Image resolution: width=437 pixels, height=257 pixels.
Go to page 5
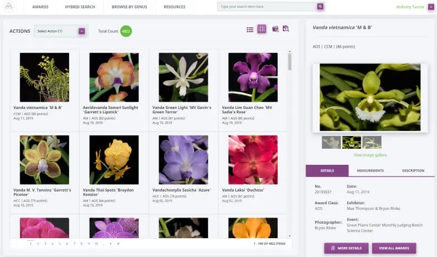coord(60,244)
